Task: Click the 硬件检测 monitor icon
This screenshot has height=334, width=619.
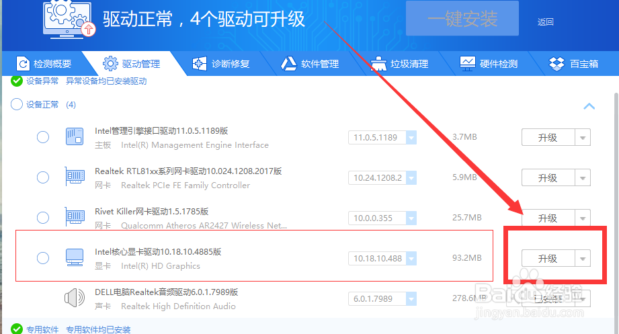Action: 467,63
